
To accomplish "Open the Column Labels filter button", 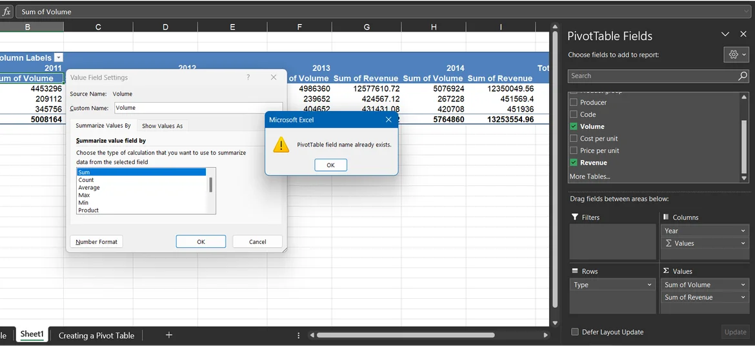I will click(x=59, y=57).
